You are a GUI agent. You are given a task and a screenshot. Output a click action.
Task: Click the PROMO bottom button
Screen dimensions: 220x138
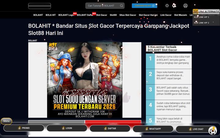pos(24,128)
